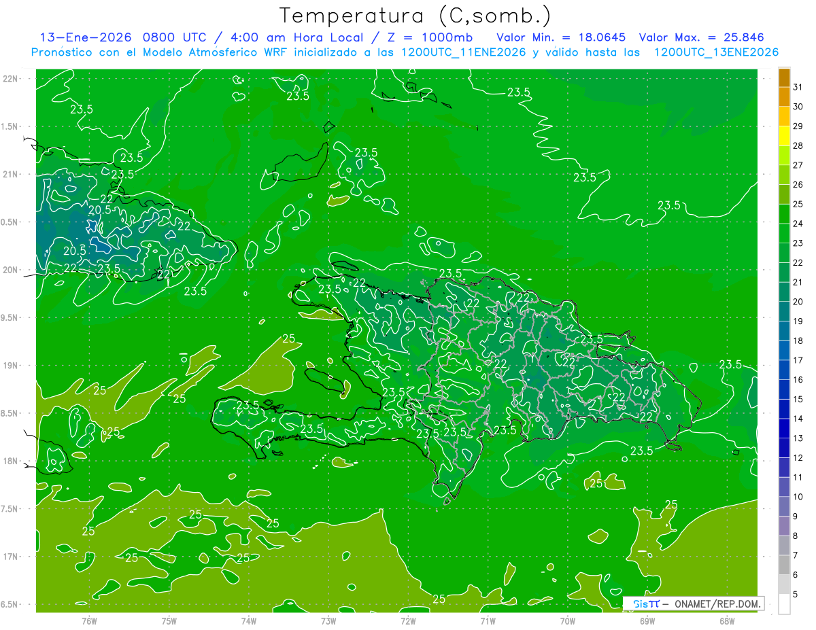This screenshot has width=816, height=630.
Task: Click the "4:00 am Hora Local" text
Action: pyautogui.click(x=296, y=37)
